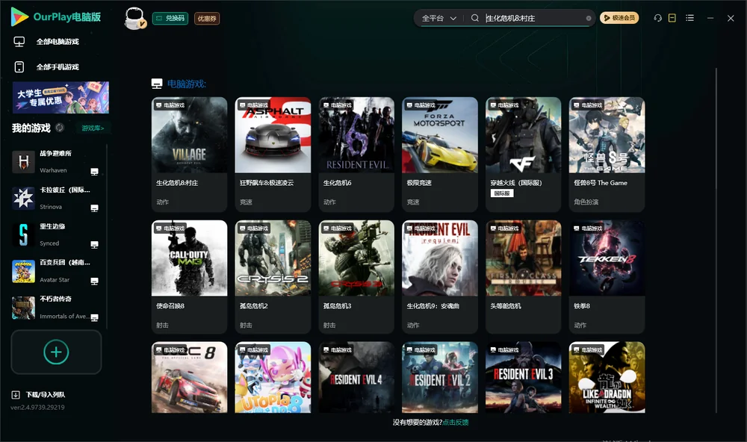747x442 pixels.
Task: Open the yellow mini-mode window icon
Action: (x=672, y=18)
